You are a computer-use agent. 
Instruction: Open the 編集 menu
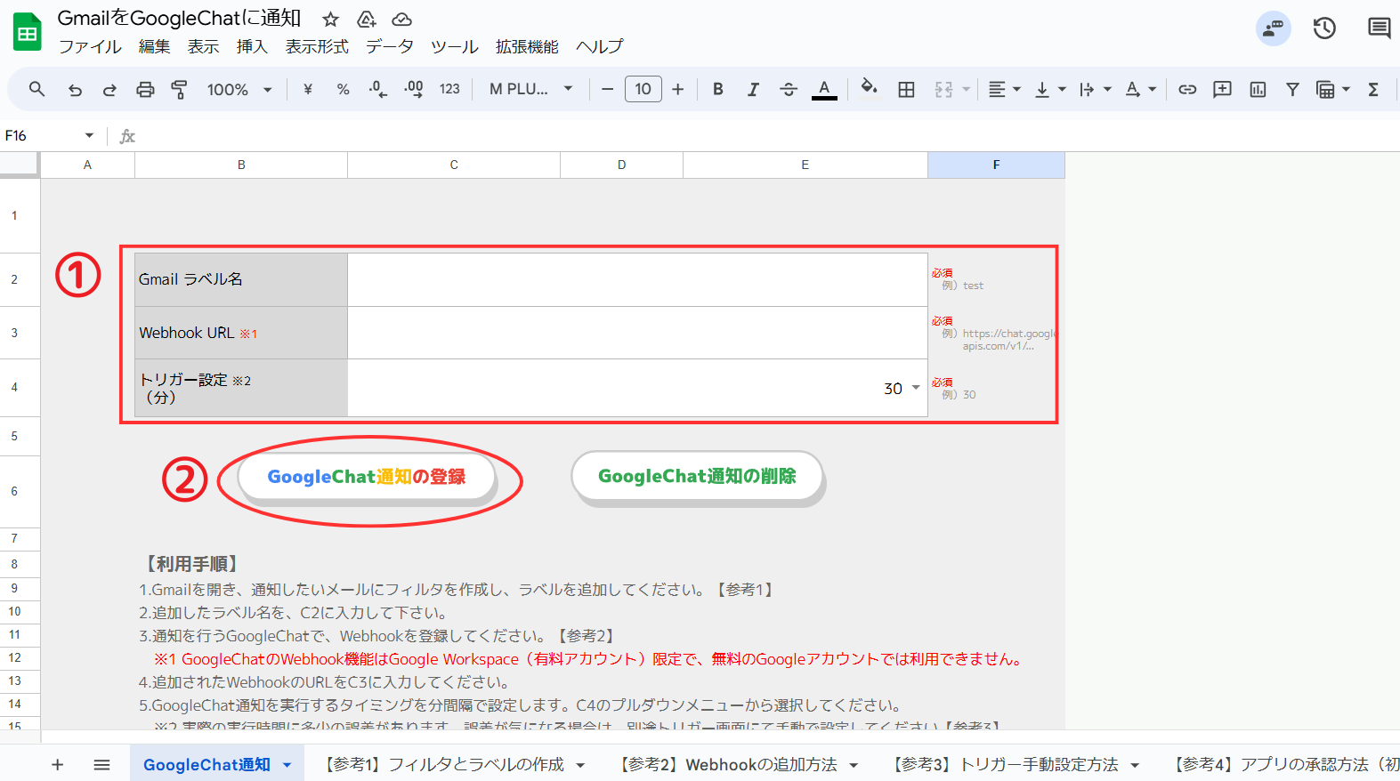pos(154,46)
